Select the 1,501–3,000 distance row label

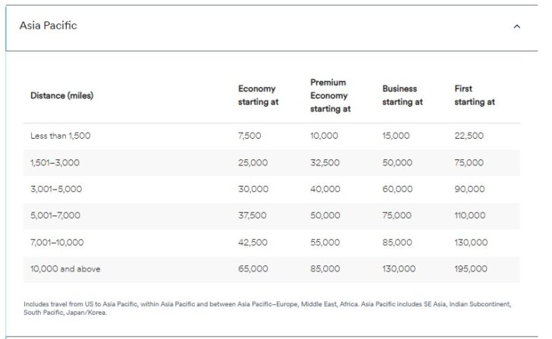tap(55, 162)
